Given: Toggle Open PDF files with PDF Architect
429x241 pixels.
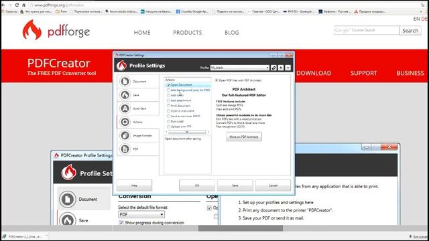Looking at the screenshot, I should tap(217, 80).
